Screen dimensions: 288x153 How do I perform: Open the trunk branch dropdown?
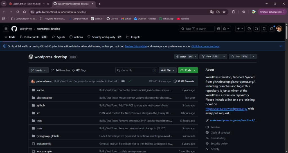[39, 70]
